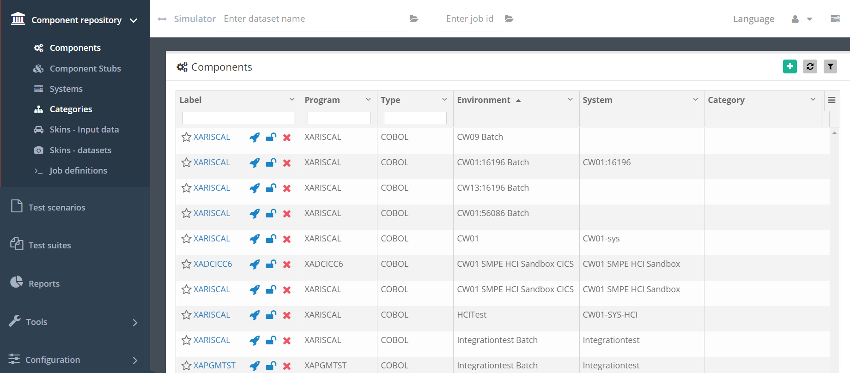Open Type column dropdown menu
850x373 pixels.
(444, 99)
